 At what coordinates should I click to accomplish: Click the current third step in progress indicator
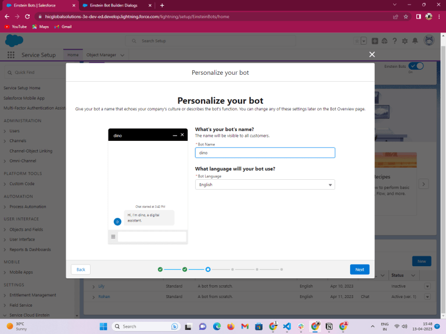tap(208, 269)
